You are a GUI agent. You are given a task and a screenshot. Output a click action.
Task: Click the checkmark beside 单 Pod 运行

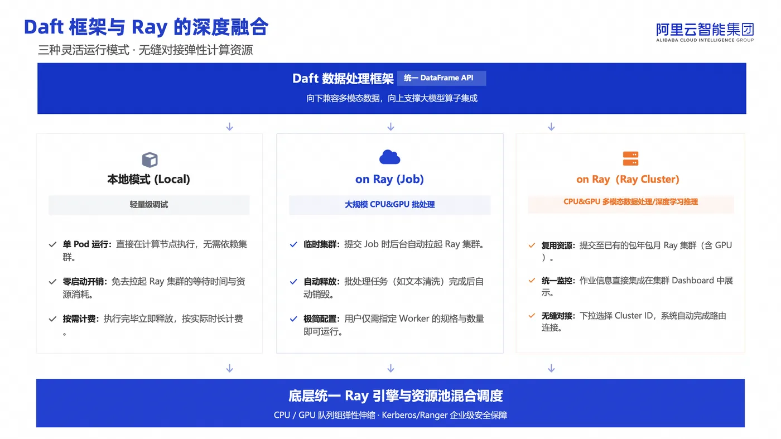(x=52, y=244)
